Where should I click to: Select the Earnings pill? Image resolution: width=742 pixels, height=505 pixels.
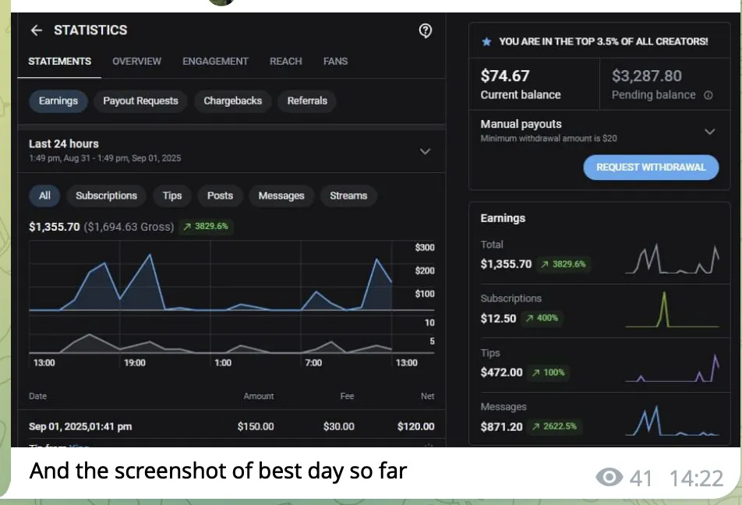(58, 101)
